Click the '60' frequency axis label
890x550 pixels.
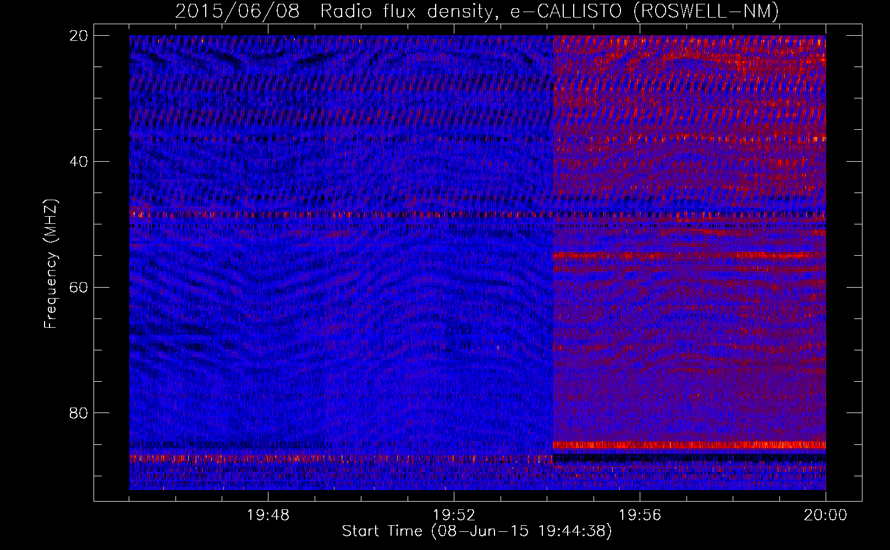click(79, 287)
